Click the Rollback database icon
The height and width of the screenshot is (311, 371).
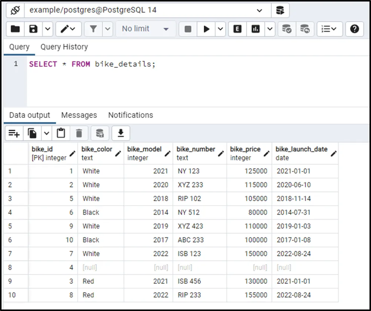click(305, 29)
